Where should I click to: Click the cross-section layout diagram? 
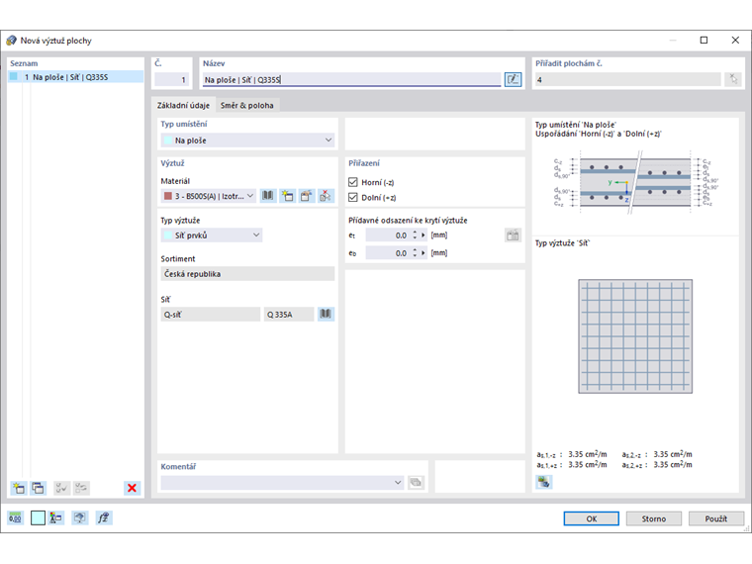point(635,183)
